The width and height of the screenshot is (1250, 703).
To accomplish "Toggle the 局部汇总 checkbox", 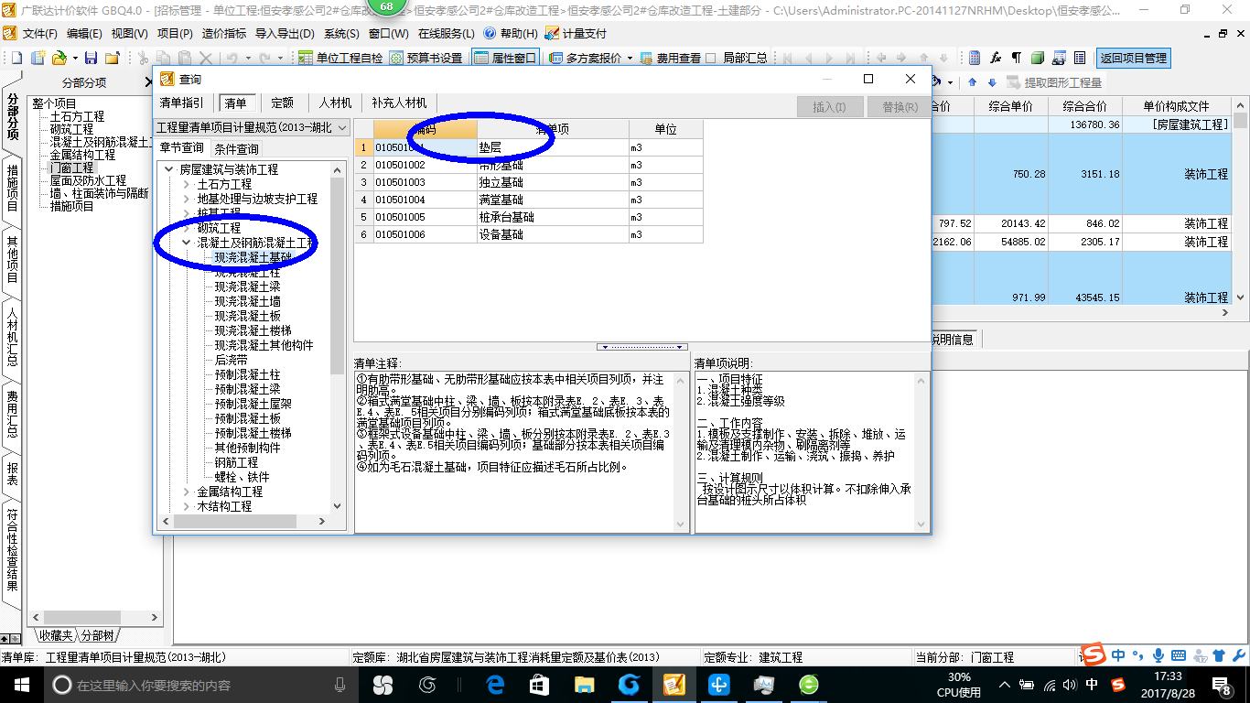I will (x=711, y=58).
